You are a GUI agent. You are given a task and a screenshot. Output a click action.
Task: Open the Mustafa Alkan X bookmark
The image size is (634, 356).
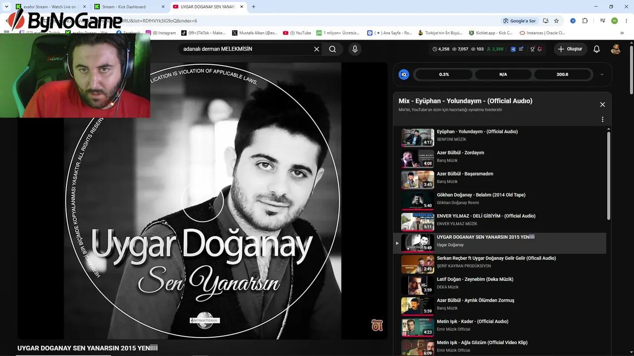(255, 33)
